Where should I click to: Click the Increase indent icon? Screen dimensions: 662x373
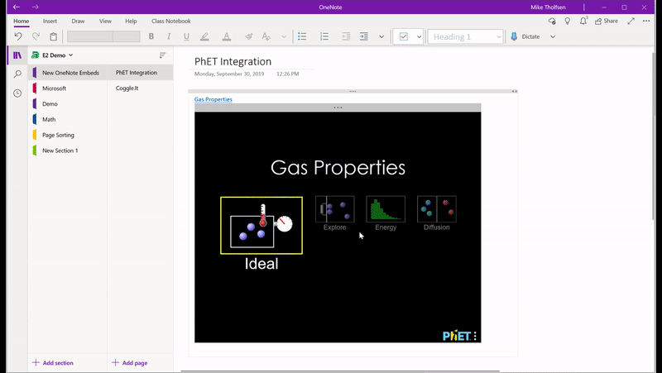click(x=364, y=36)
